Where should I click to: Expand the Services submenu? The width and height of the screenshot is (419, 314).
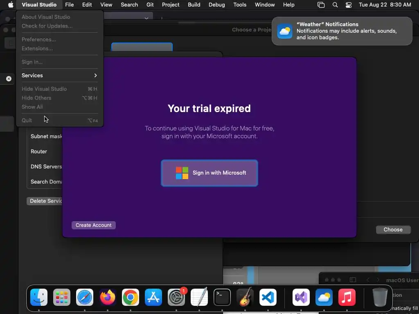[60, 75]
